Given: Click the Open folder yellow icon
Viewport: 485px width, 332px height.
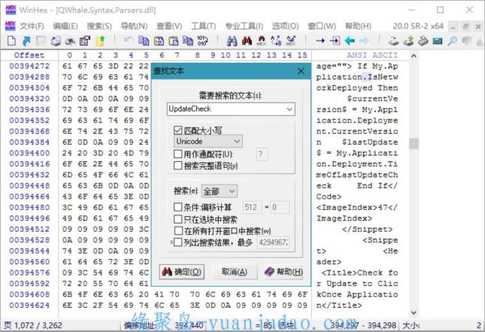Looking at the screenshot, I should coord(100,41).
